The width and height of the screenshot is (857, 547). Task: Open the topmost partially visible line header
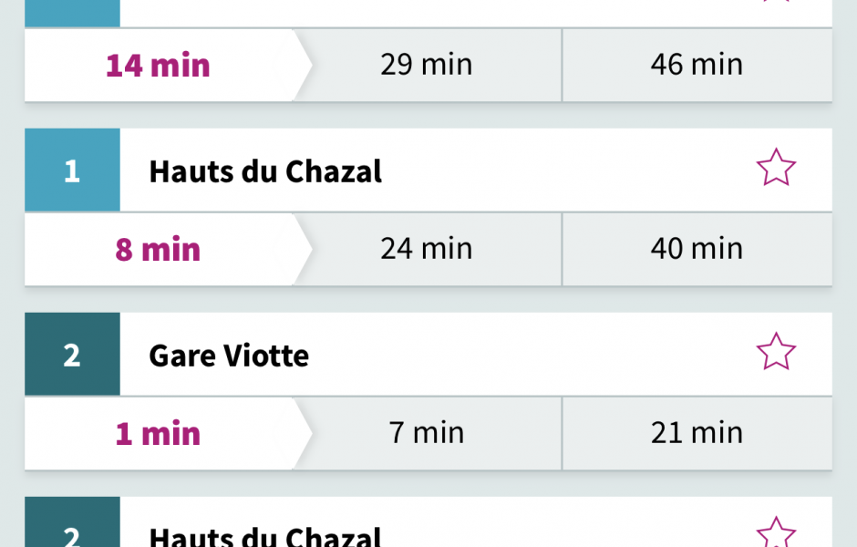428,13
